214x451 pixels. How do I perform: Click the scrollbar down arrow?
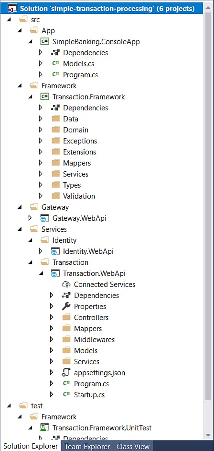click(208, 435)
